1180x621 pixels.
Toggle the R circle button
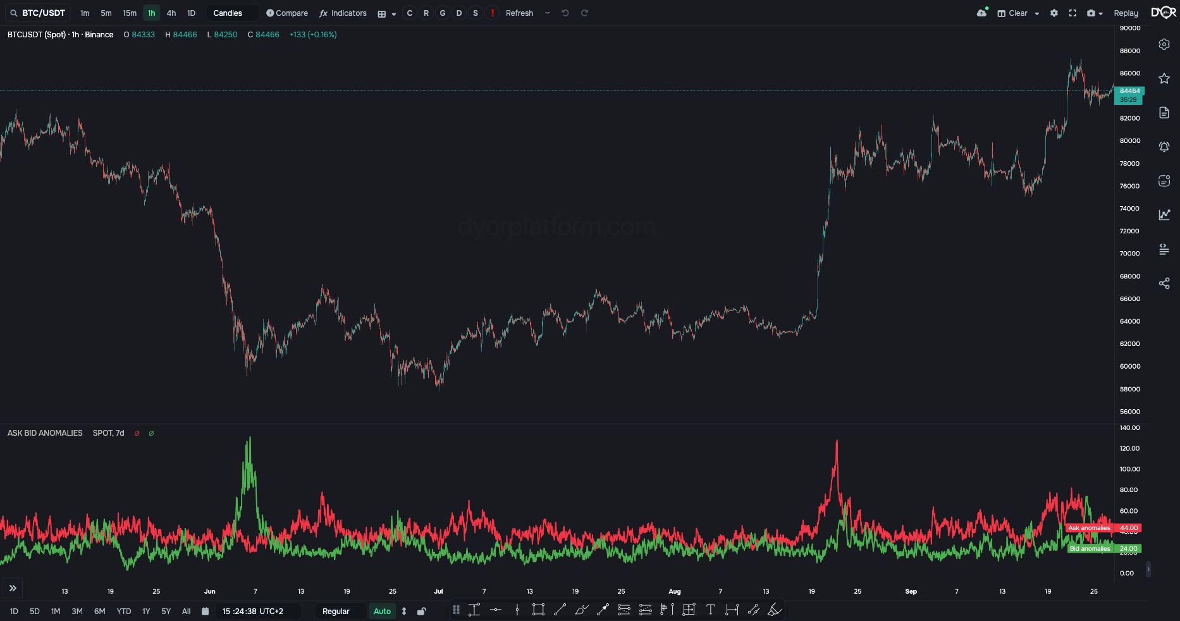coord(426,13)
